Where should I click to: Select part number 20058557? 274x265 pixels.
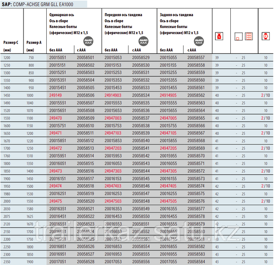(x=196, y=58)
